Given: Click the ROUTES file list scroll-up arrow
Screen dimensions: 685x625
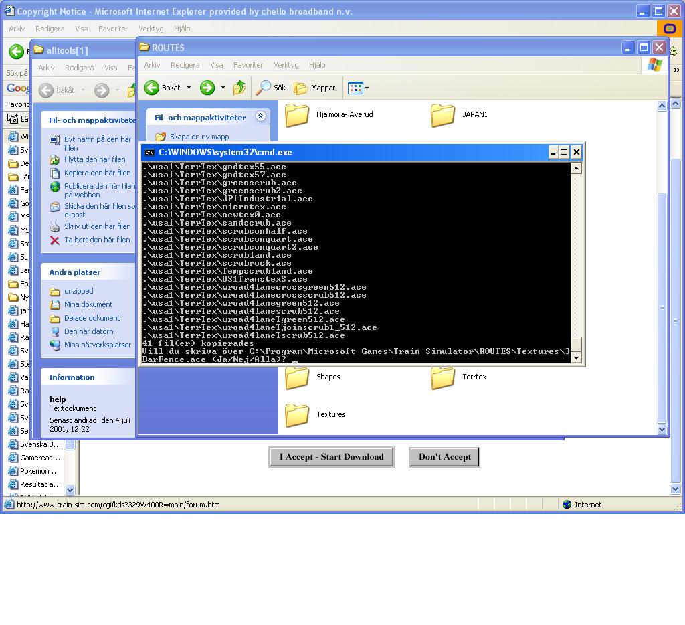Looking at the screenshot, I should 662,106.
